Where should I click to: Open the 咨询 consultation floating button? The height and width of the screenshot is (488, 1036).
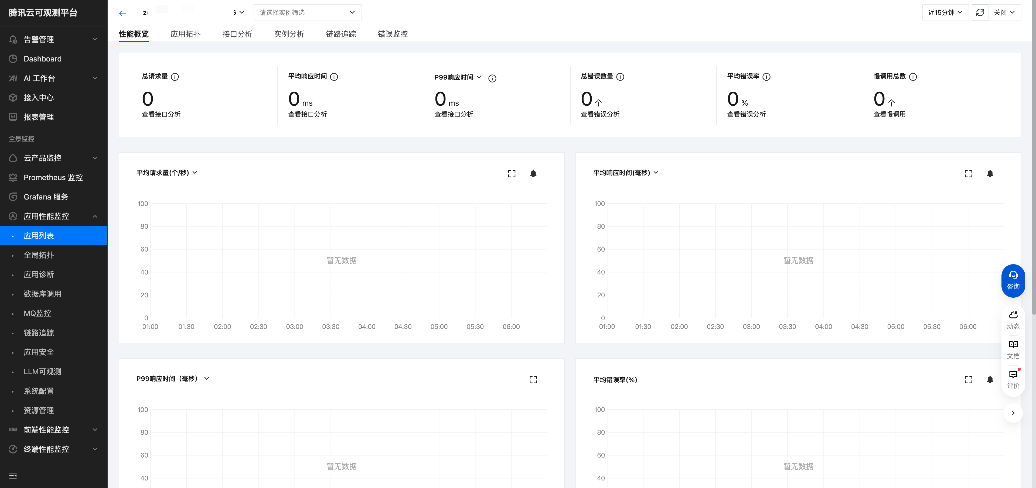1013,280
